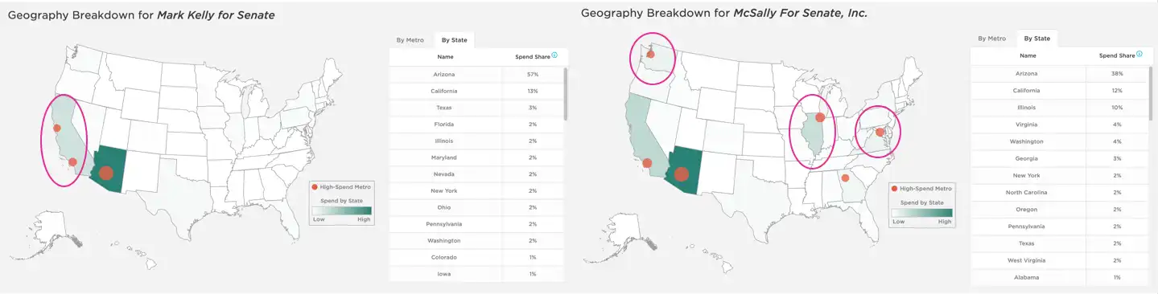1158x294 pixels.
Task: Click the High-Spend Metro legend dot in Kelly panel
Action: (x=316, y=186)
